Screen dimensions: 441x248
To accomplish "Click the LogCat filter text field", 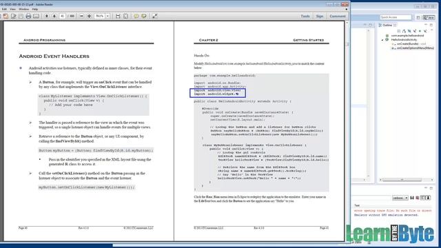I will point(372,198).
